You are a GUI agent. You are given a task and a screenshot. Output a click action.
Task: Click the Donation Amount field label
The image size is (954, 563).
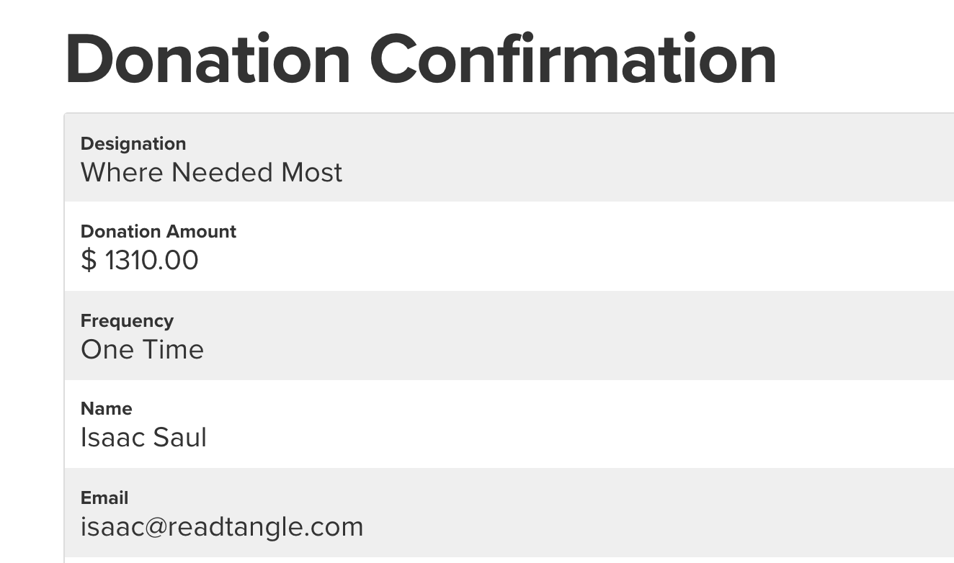tap(158, 232)
